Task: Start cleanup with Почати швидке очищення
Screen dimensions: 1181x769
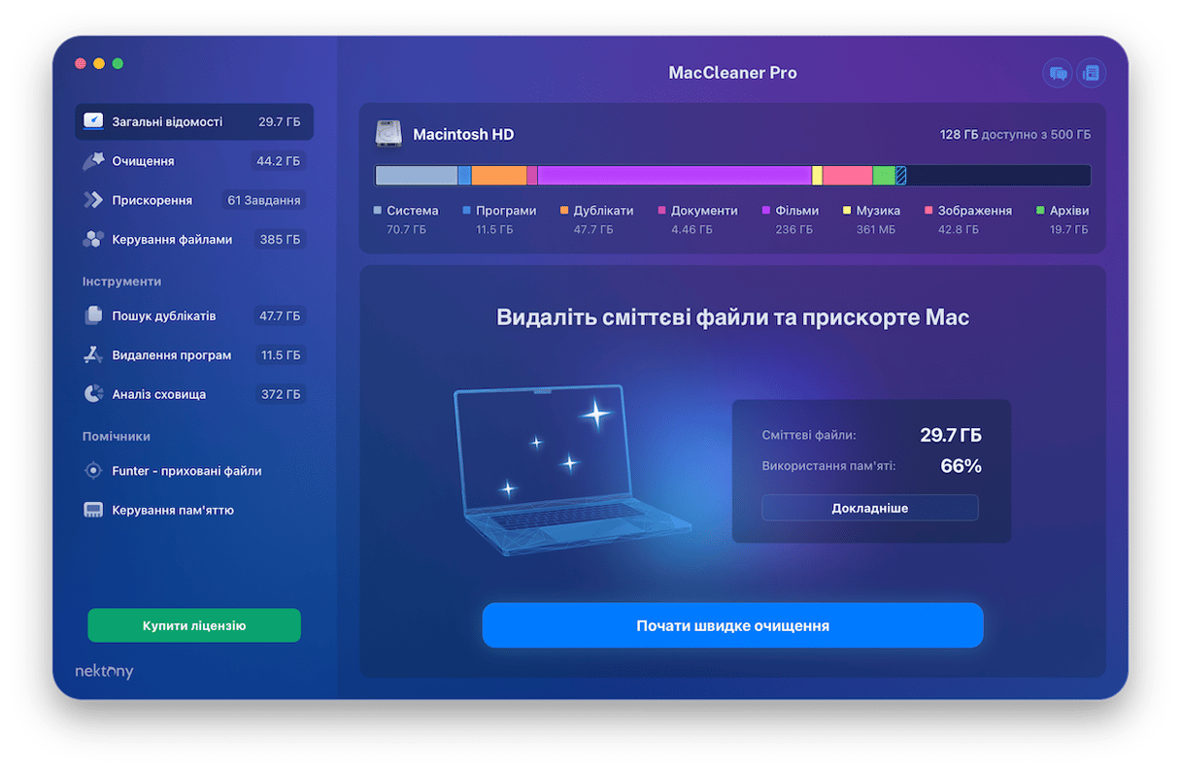Action: pos(733,625)
